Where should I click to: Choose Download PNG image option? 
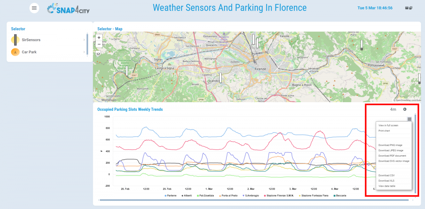point(390,145)
